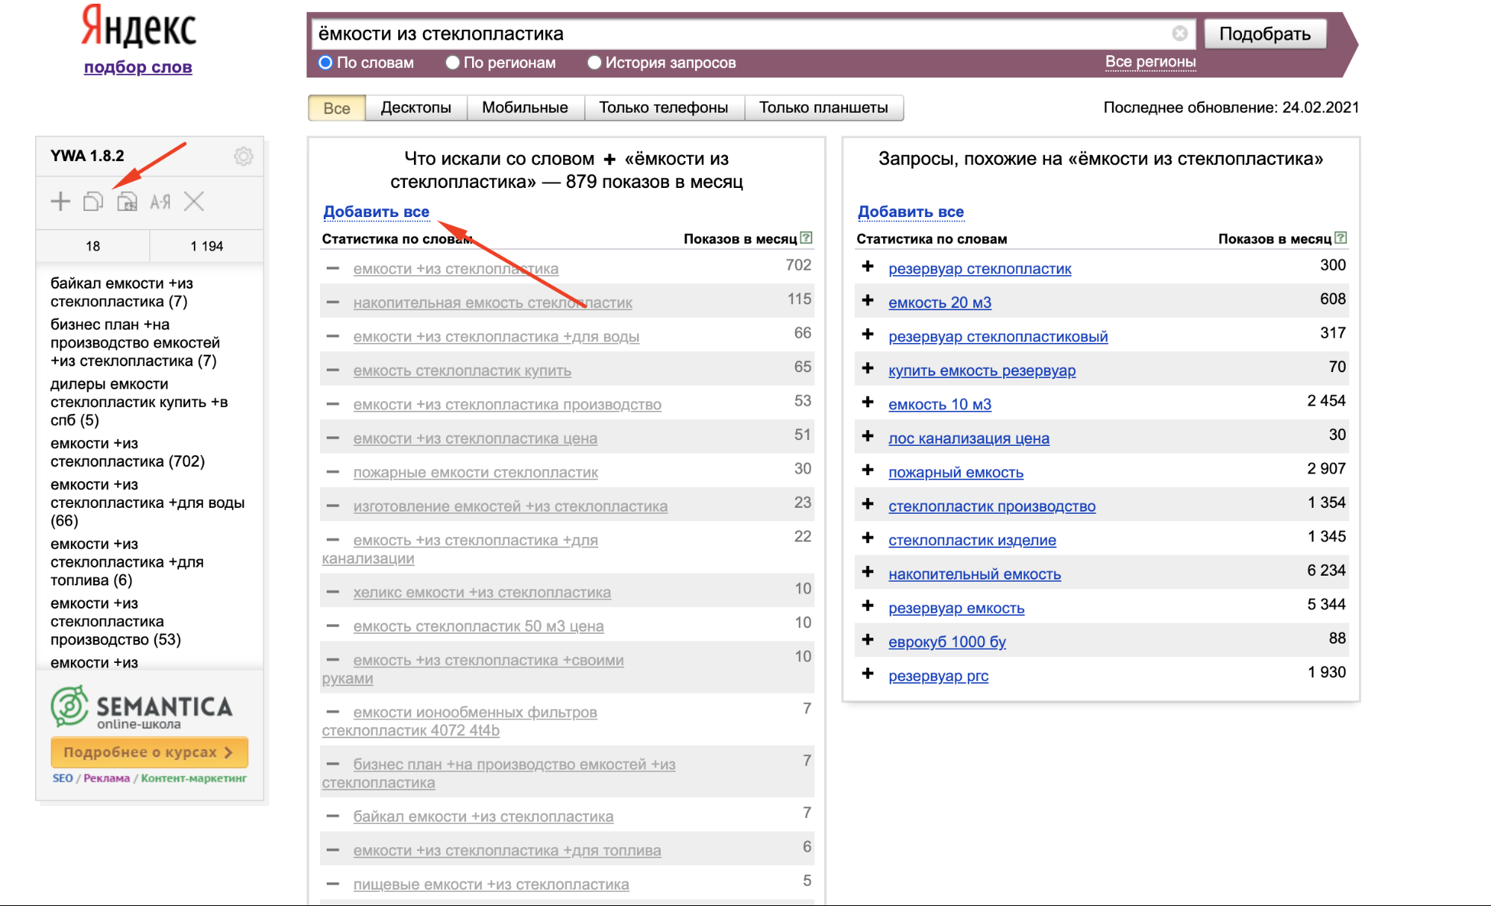Clear the search field with the round X
This screenshot has height=906, width=1491.
coord(1180,34)
